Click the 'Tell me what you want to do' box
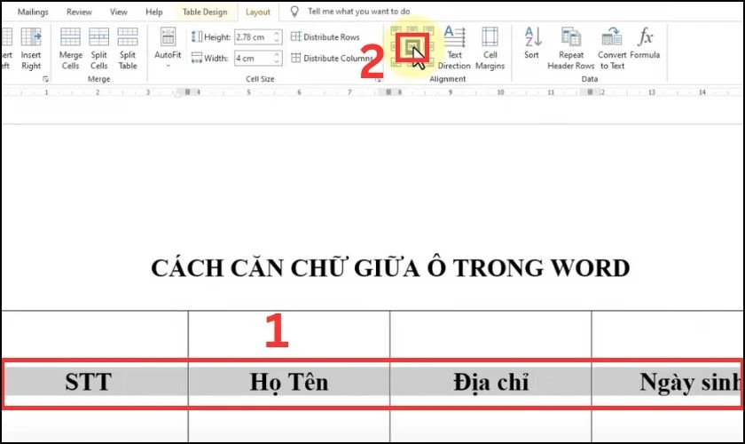Viewport: 745px width, 444px height. [358, 11]
